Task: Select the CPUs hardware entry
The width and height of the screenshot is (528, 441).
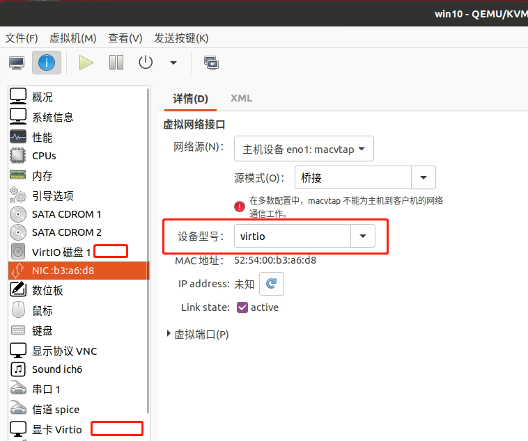Action: point(44,156)
